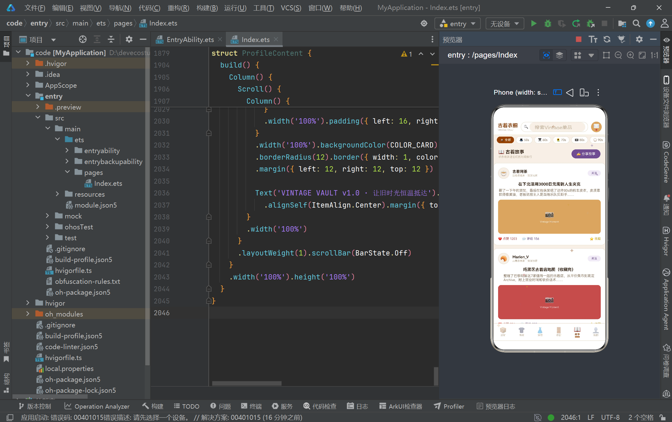Open phone preview more options dots
Image resolution: width=672 pixels, height=422 pixels.
[598, 92]
